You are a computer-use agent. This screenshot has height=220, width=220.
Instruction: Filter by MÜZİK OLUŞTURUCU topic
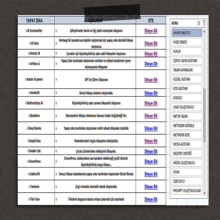point(187,163)
